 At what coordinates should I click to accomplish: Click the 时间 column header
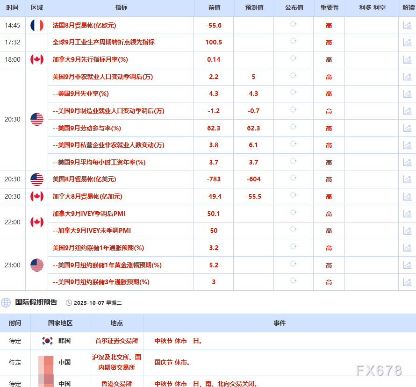[x=12, y=7]
